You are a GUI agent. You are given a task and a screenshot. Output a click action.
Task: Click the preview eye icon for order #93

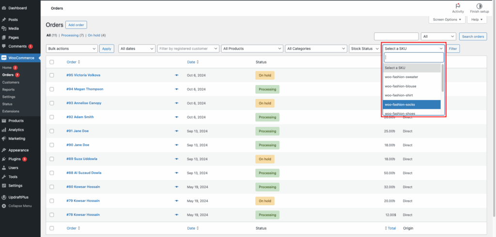176,103
